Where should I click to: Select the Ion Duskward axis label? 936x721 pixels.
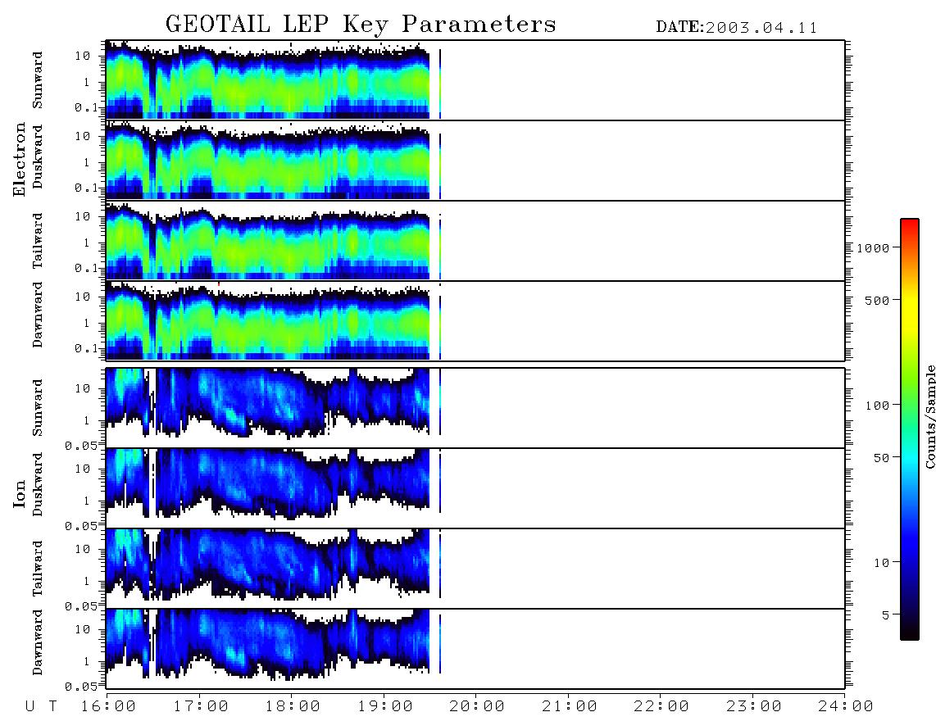(38, 485)
